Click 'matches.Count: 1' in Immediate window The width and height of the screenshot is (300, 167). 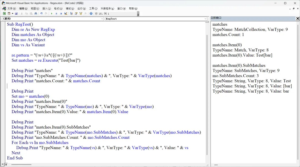coord(228,35)
